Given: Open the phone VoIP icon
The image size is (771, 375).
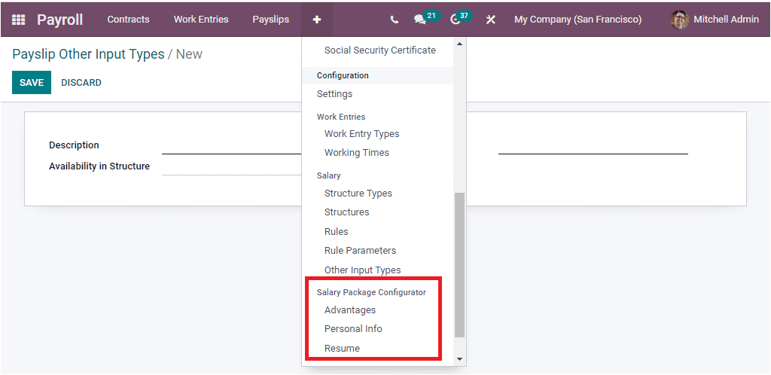Looking at the screenshot, I should coord(394,20).
